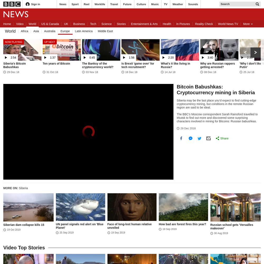Play the Banksy of cryptocurrency video
This screenshot has height=264, width=264.
click(x=101, y=50)
